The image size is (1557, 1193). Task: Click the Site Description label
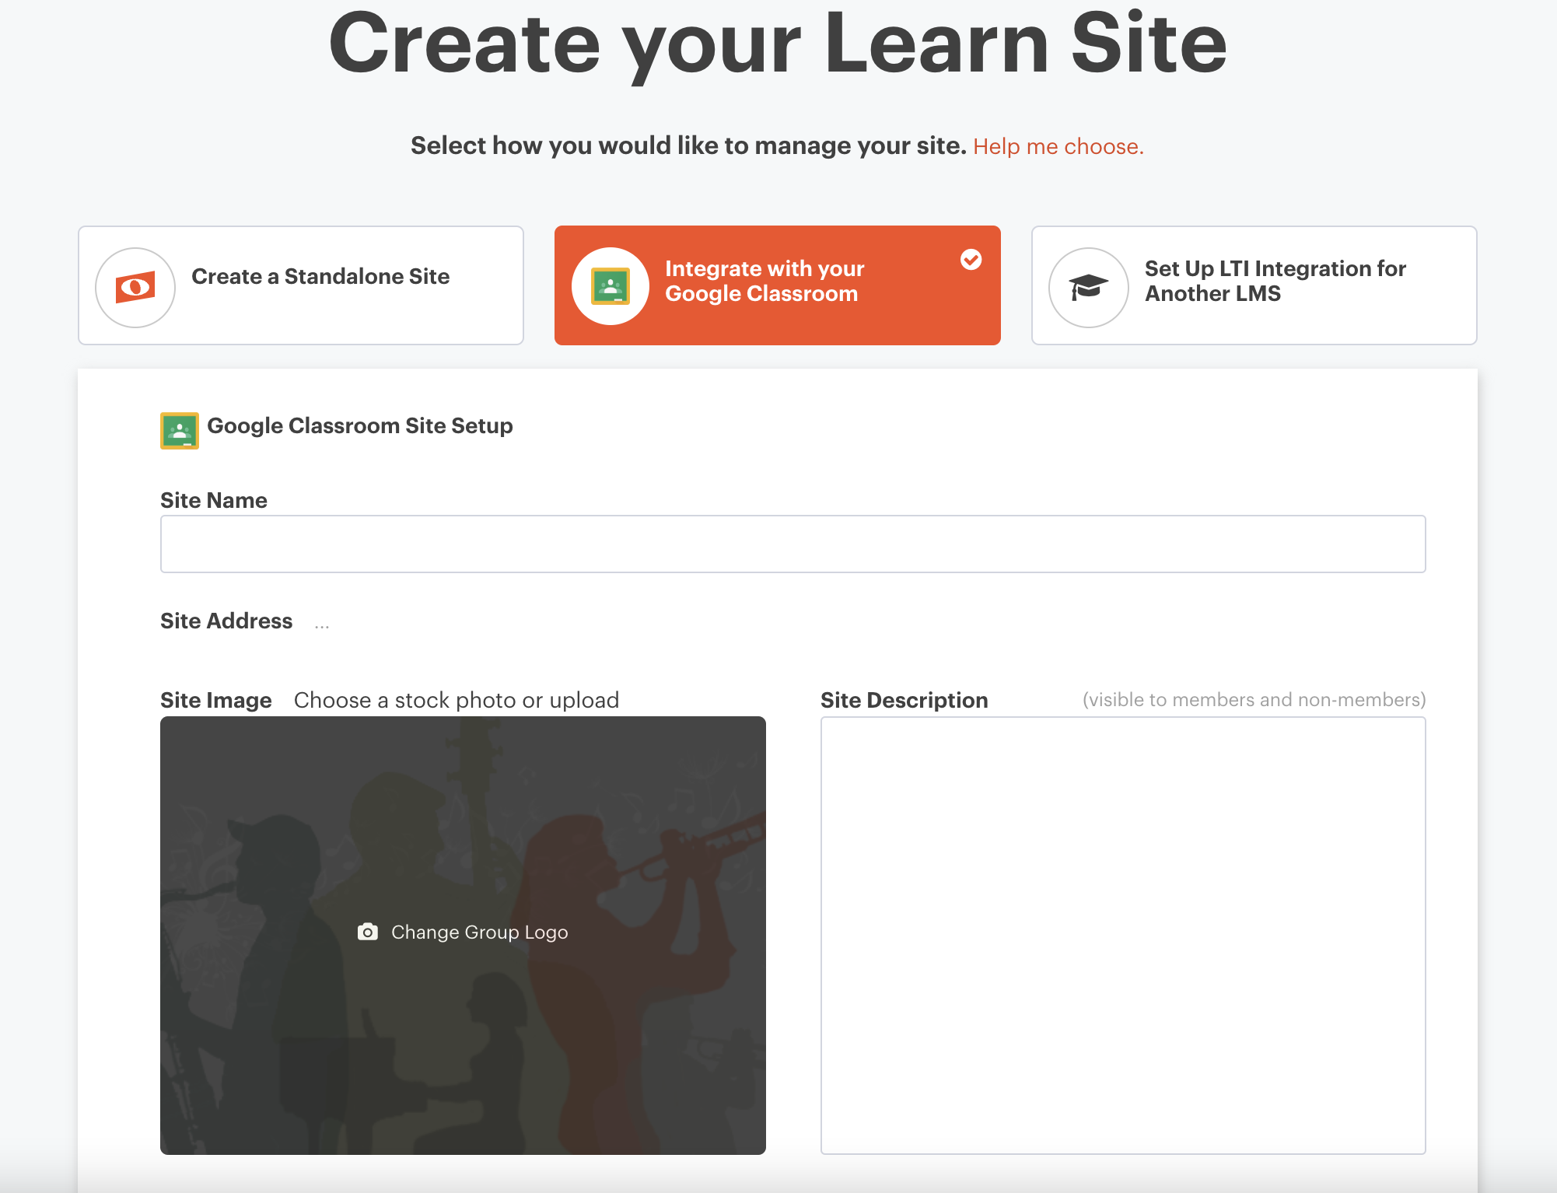904,700
